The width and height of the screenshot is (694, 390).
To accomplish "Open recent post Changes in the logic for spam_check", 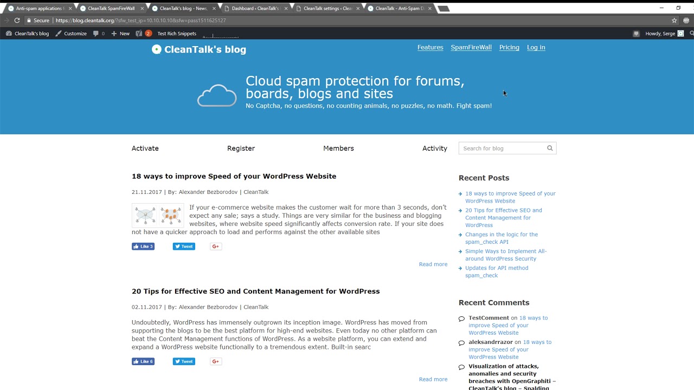I will tap(502, 238).
